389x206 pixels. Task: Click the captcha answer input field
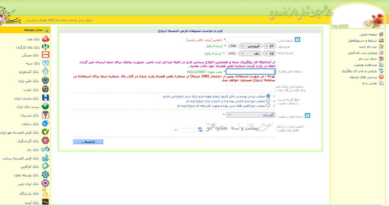pyautogui.click(x=186, y=130)
